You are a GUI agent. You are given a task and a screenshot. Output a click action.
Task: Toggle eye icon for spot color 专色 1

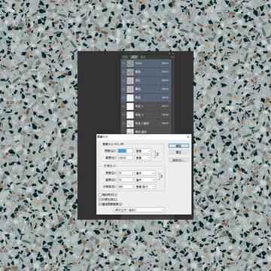coord(123,106)
